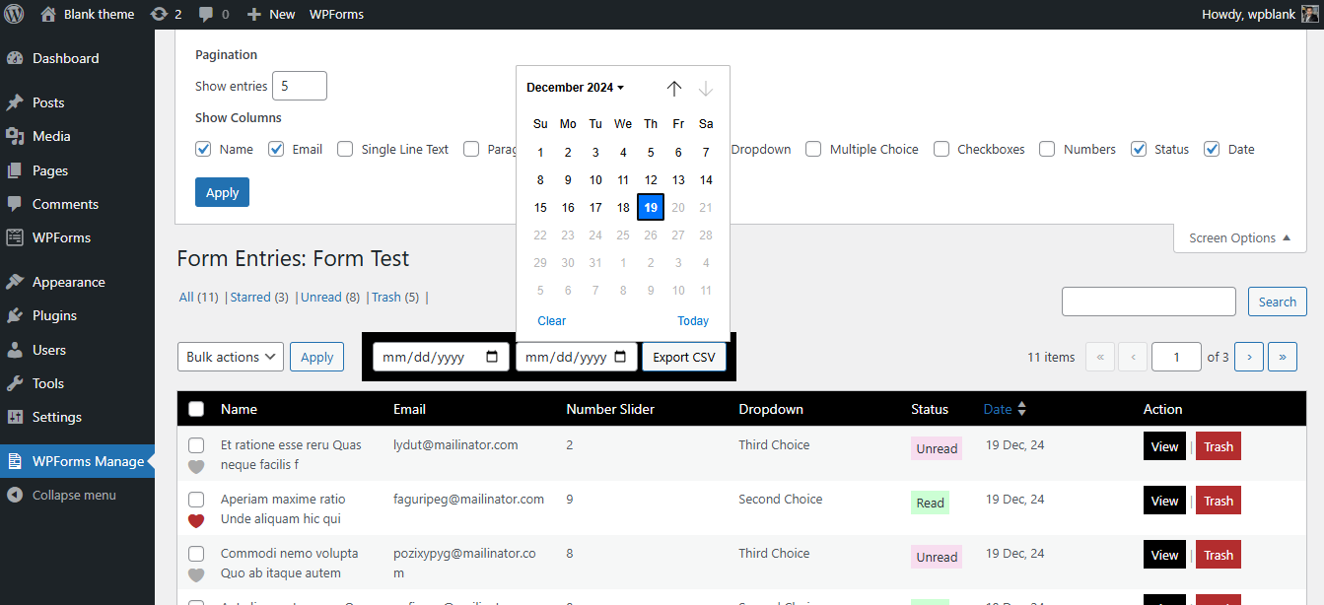The width and height of the screenshot is (1324, 605).
Task: Click the WordPress logo icon
Action: [14, 14]
